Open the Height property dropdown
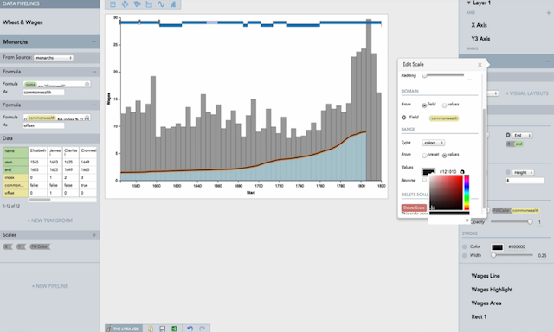 click(x=523, y=172)
